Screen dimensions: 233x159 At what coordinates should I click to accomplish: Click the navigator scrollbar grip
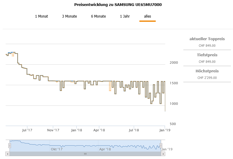point(85,154)
